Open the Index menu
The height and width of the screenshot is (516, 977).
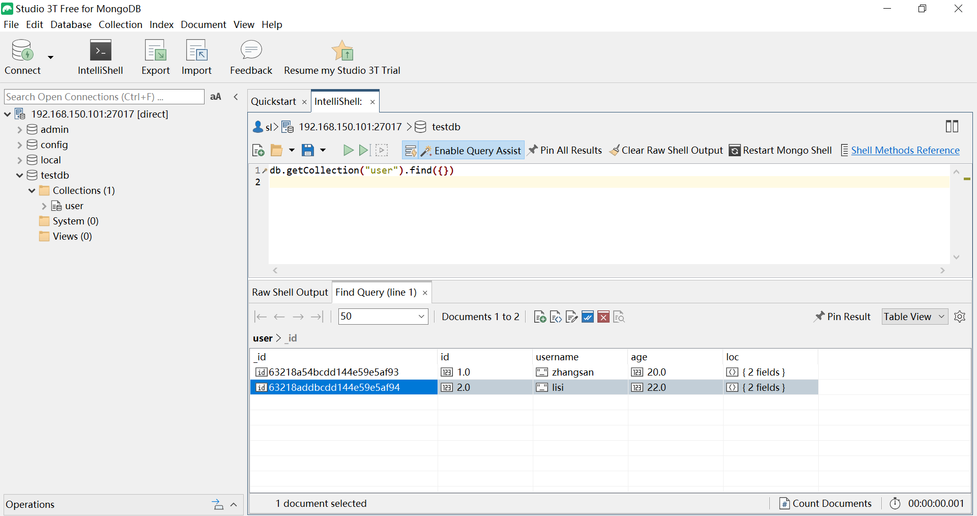click(x=161, y=24)
